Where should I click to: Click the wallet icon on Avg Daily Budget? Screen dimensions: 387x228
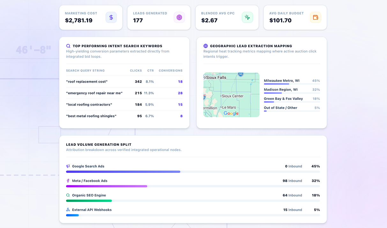[316, 18]
